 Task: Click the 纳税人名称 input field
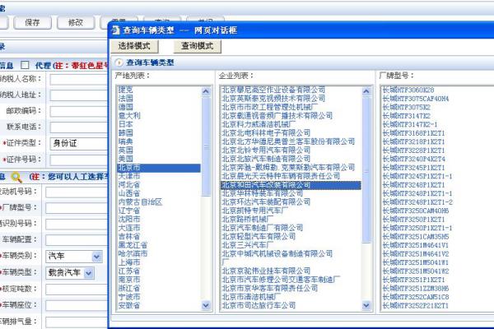tap(79, 79)
